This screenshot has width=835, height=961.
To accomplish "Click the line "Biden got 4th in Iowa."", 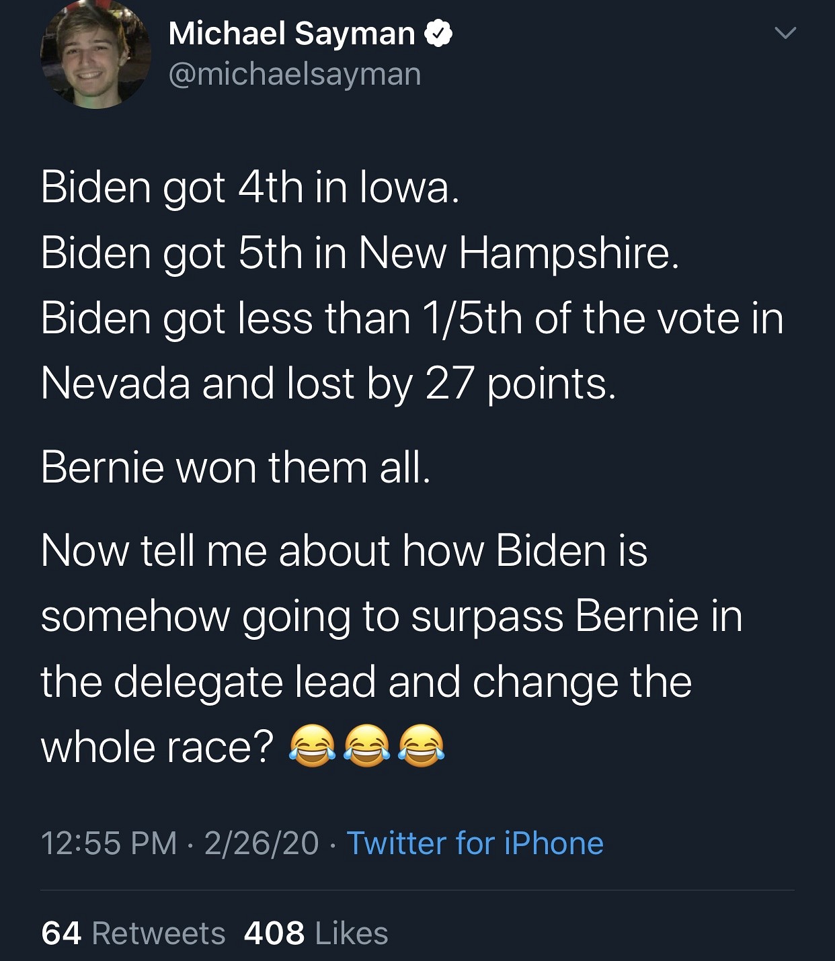I will [x=250, y=187].
